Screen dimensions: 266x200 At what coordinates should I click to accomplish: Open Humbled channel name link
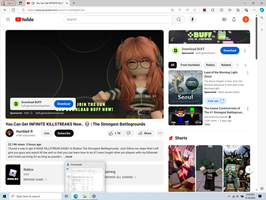[x=23, y=131]
